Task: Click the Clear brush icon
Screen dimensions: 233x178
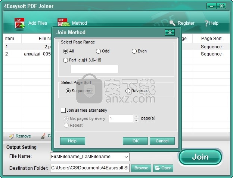Action: (x=43, y=136)
